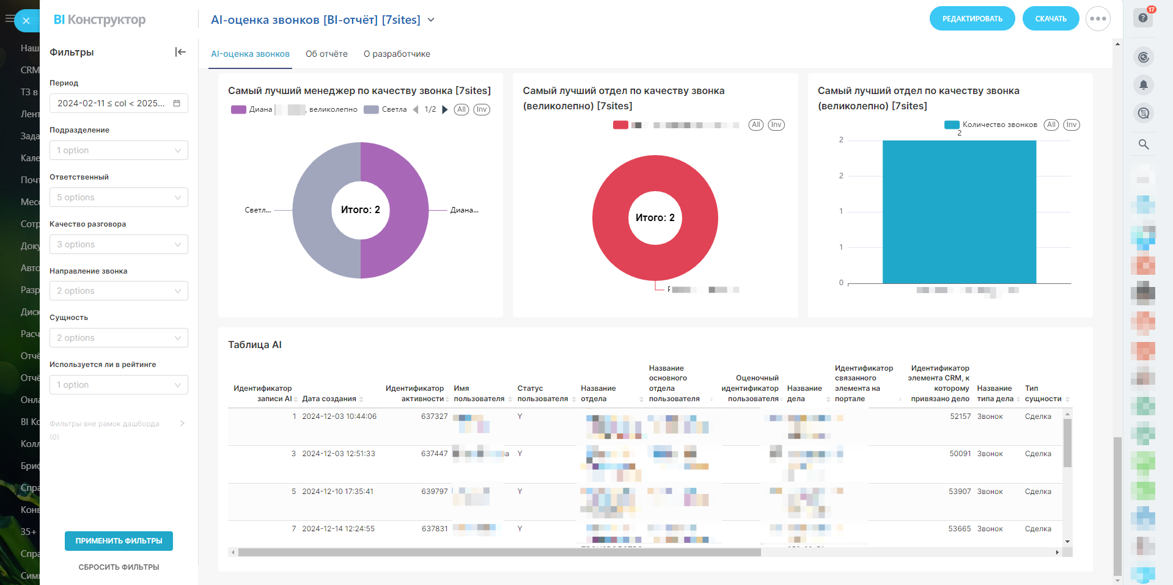Toggle Inv legend in bar chart
This screenshot has height=585, width=1173.
click(1071, 125)
